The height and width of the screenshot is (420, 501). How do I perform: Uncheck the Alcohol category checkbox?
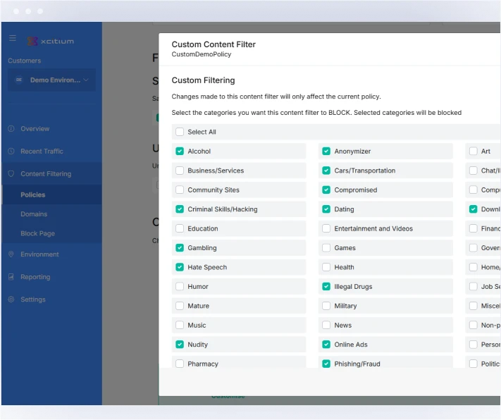coord(180,152)
